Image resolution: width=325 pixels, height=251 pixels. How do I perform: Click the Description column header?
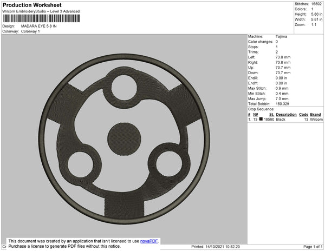(x=286, y=115)
